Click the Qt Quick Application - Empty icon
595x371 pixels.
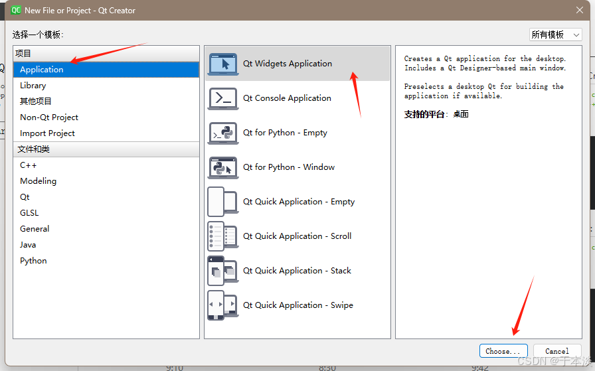point(223,202)
